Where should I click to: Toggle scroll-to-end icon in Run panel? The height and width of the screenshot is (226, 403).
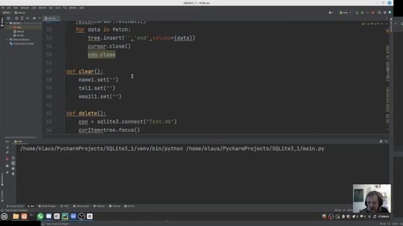(13, 163)
